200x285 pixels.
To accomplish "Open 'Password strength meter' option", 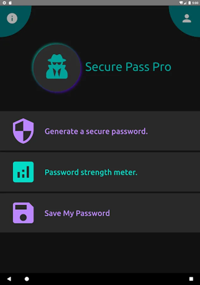I will click(91, 172).
